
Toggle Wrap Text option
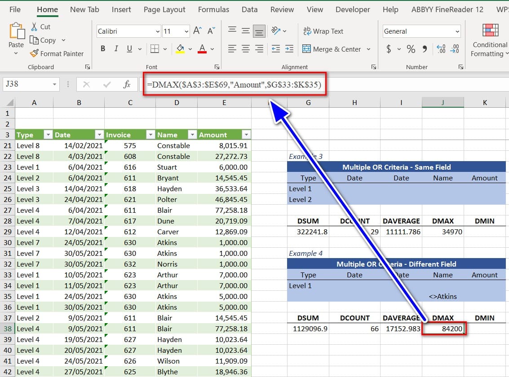[x=323, y=31]
